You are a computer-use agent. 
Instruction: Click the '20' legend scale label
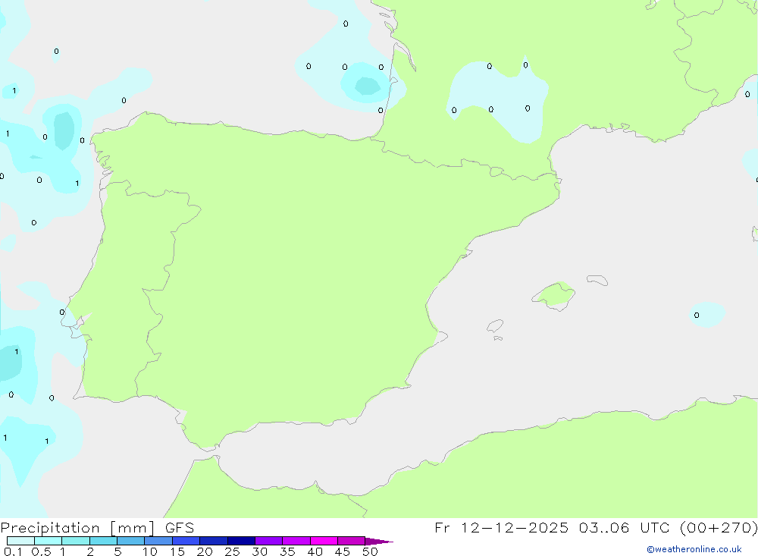205,551
